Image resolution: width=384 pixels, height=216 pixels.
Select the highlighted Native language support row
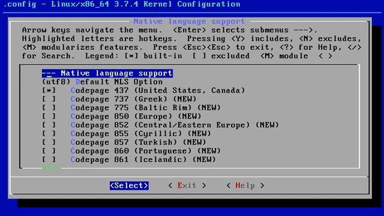coord(107,73)
